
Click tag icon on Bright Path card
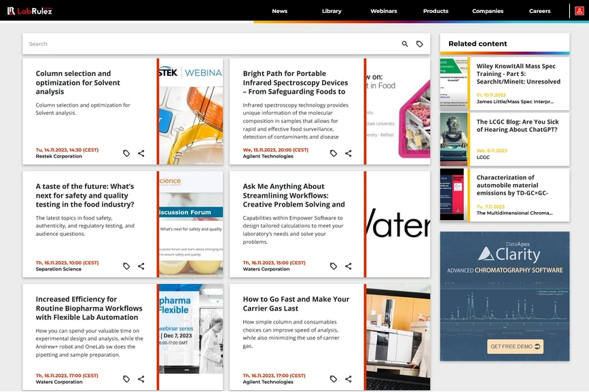(x=333, y=153)
